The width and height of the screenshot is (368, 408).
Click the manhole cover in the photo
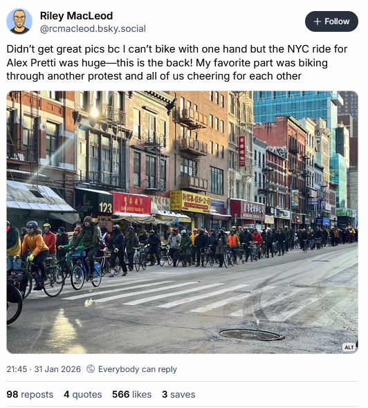pos(250,335)
